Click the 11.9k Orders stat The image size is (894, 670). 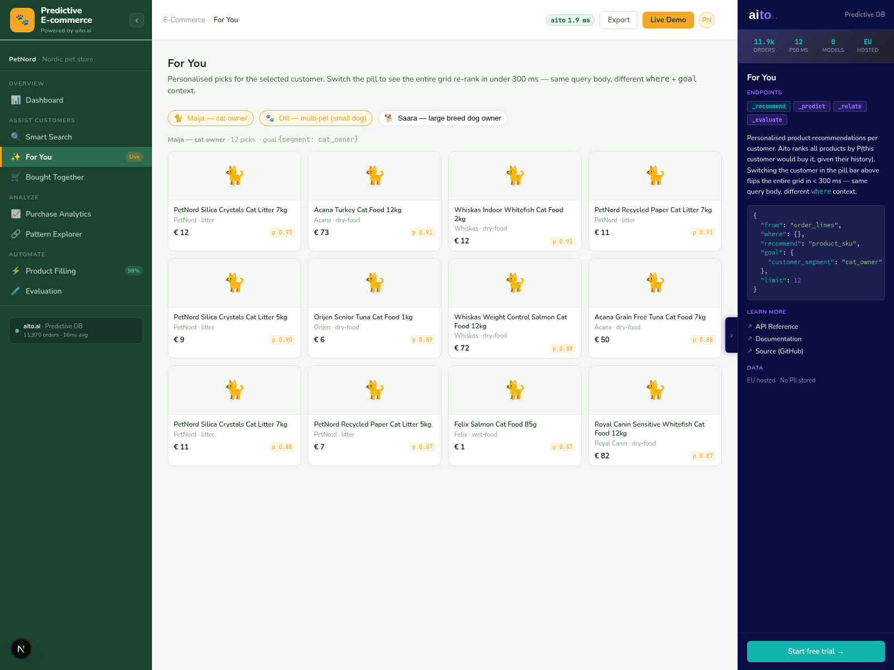coord(764,46)
